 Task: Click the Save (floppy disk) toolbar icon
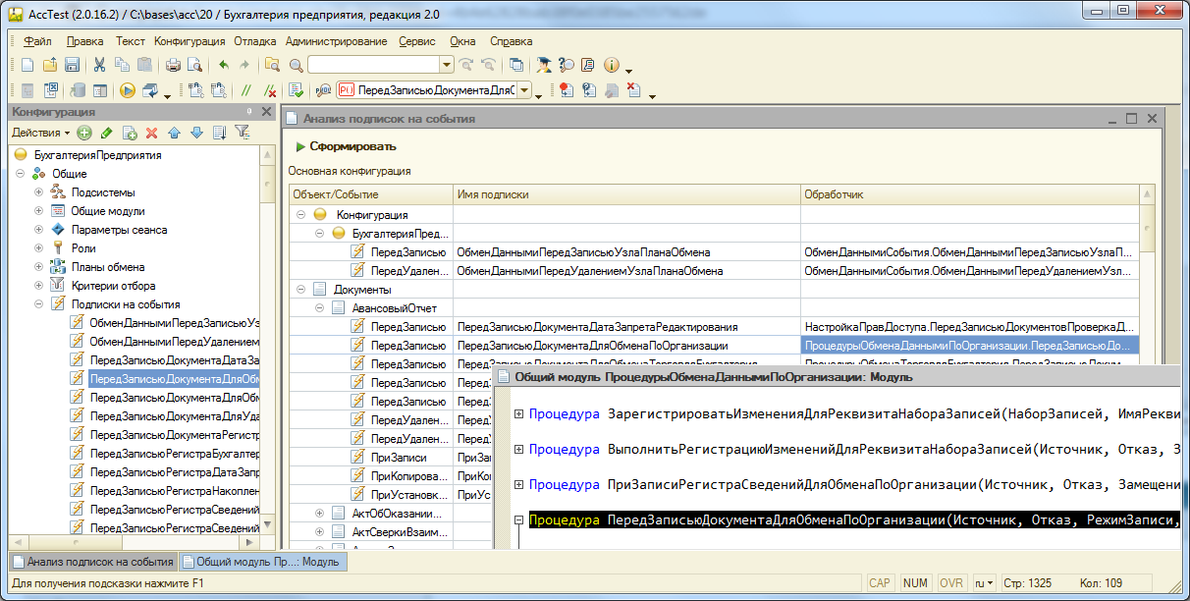coord(72,66)
